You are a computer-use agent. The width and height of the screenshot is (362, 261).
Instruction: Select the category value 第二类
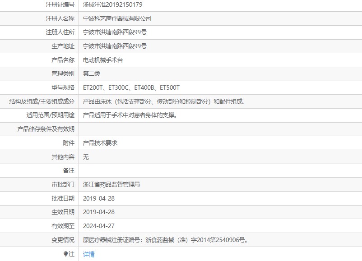(92, 74)
